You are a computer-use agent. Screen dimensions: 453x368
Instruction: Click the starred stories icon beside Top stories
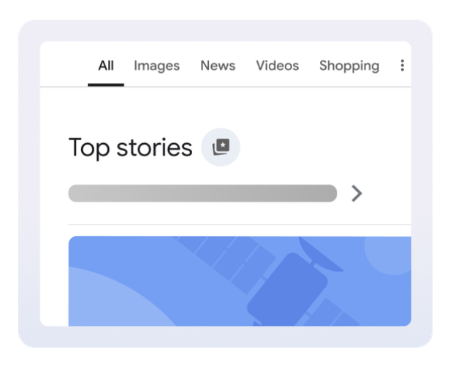tap(221, 147)
